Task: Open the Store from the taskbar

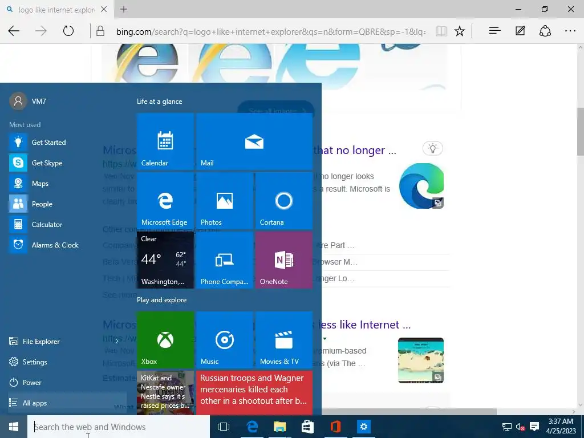Action: pos(307,427)
